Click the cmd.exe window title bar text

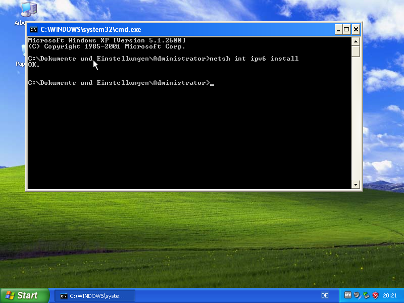click(91, 30)
